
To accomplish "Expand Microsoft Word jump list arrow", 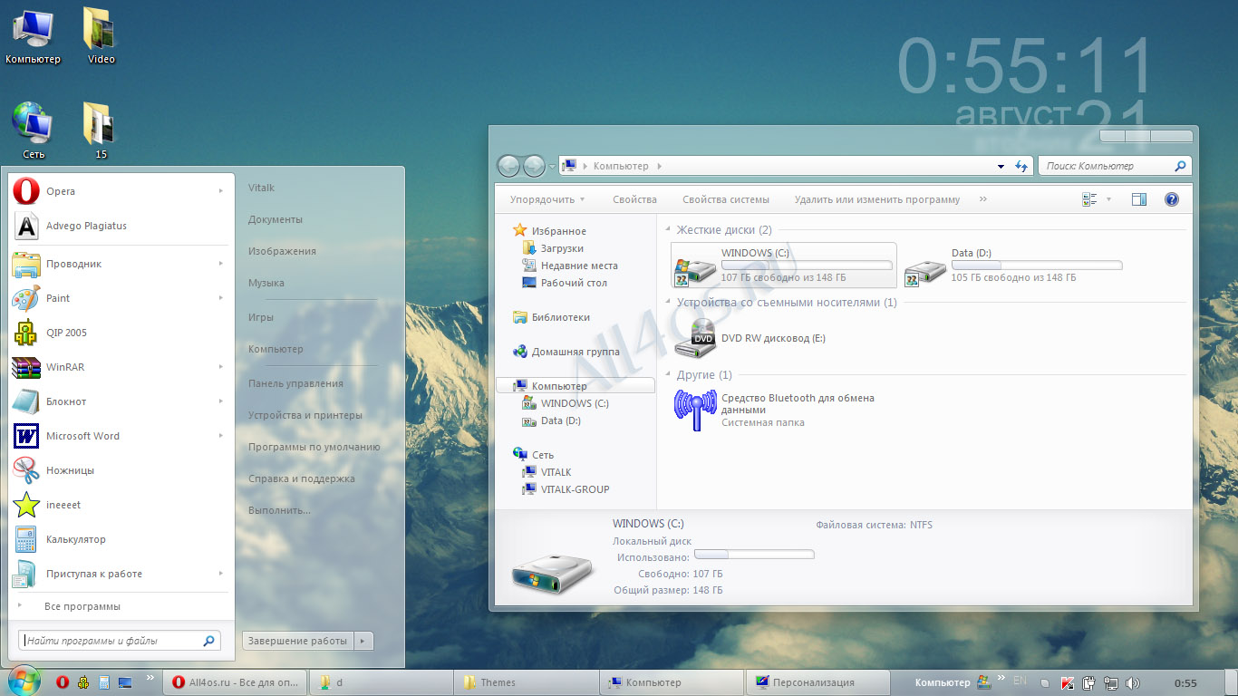I will [220, 436].
